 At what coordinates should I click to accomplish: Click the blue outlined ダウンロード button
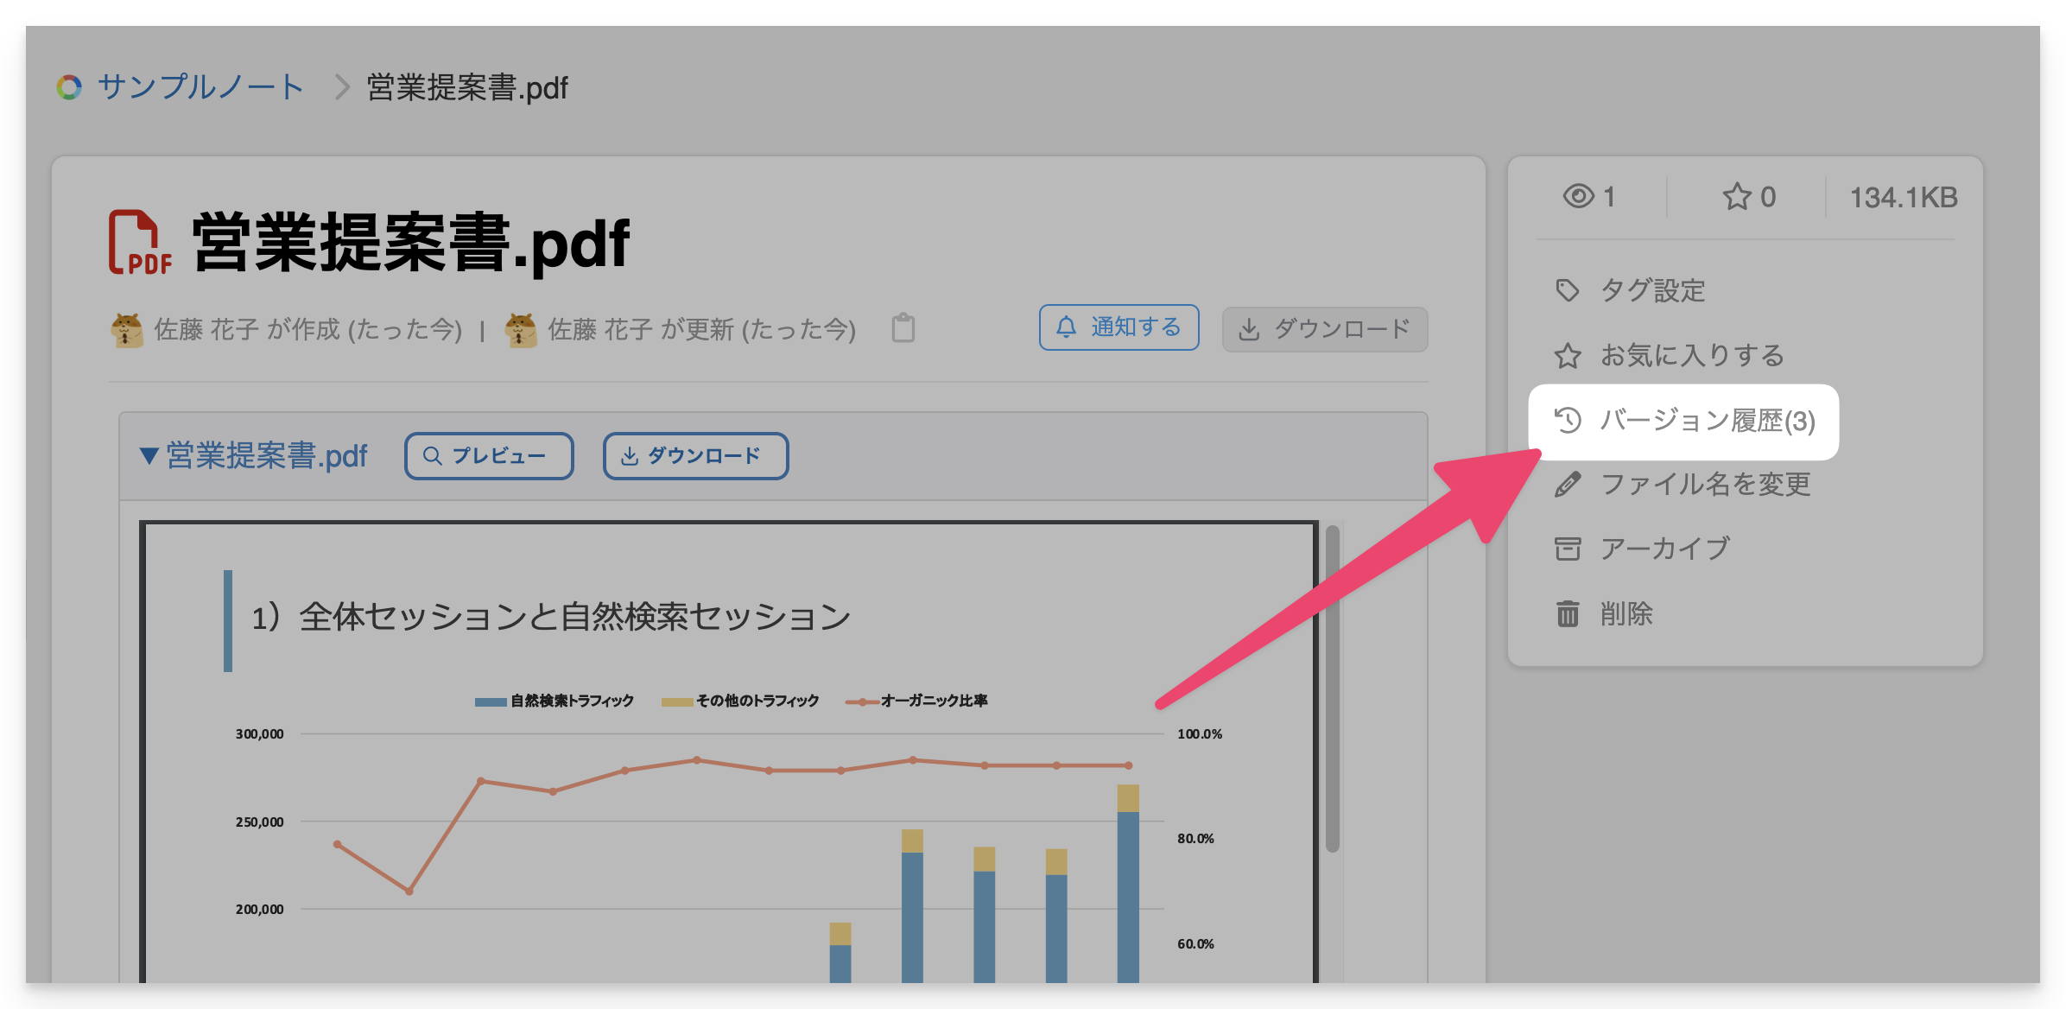tap(695, 455)
